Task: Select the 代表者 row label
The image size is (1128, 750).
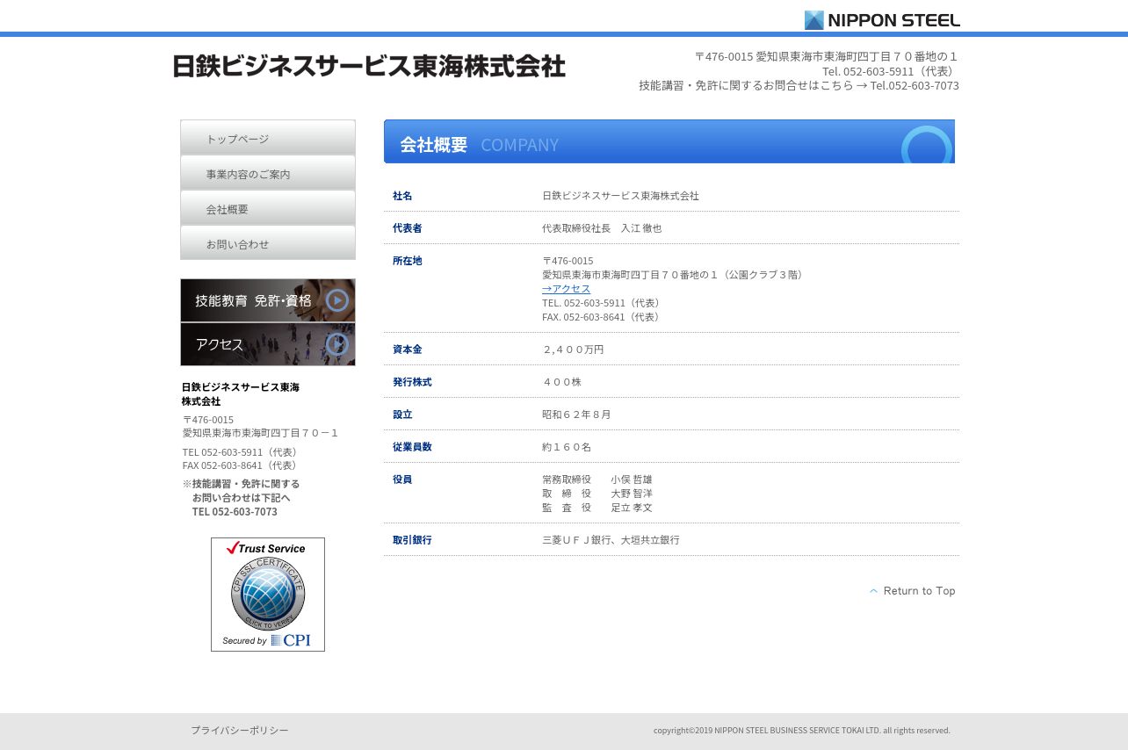Action: 407,228
